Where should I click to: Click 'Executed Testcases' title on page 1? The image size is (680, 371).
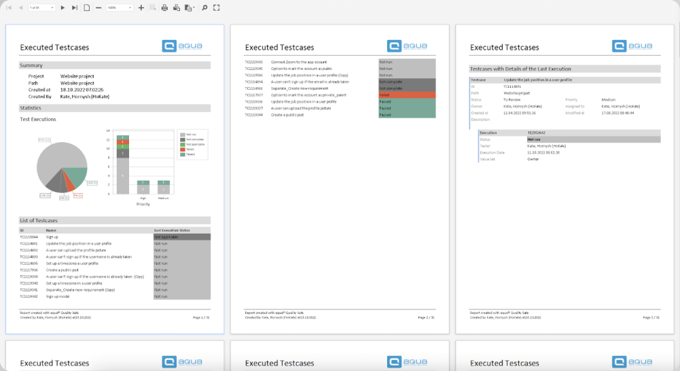(54, 48)
